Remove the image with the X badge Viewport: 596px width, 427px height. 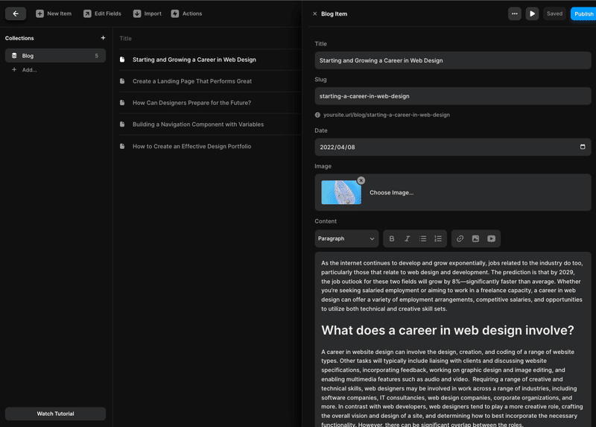tap(361, 180)
